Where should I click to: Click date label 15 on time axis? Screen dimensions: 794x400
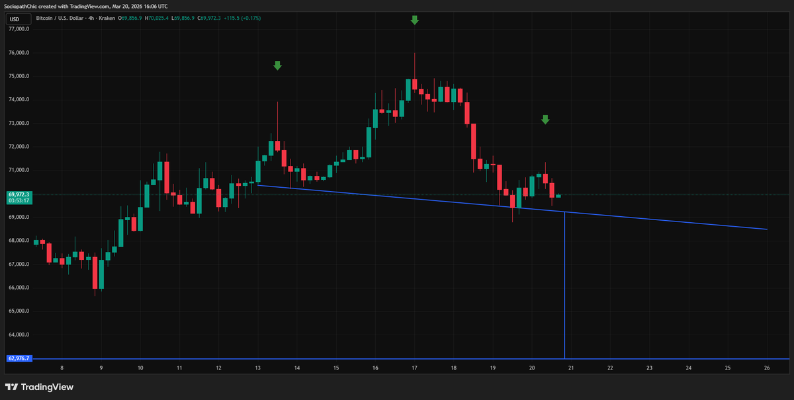click(x=336, y=368)
